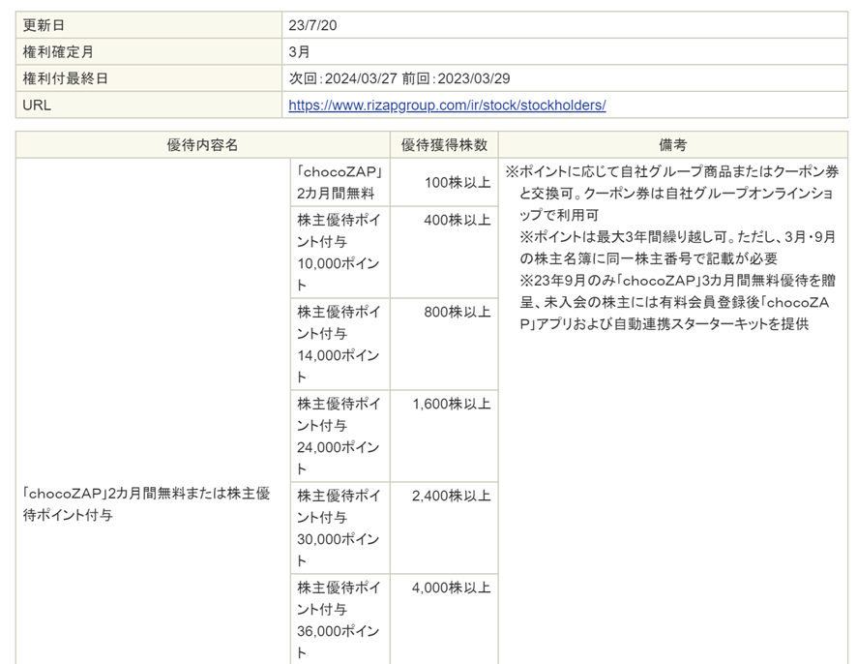Click the 備考 column header

click(x=673, y=145)
